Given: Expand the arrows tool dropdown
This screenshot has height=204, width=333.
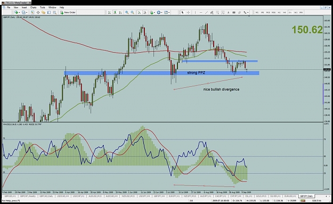Looking at the screenshot, I should click(x=248, y=13).
